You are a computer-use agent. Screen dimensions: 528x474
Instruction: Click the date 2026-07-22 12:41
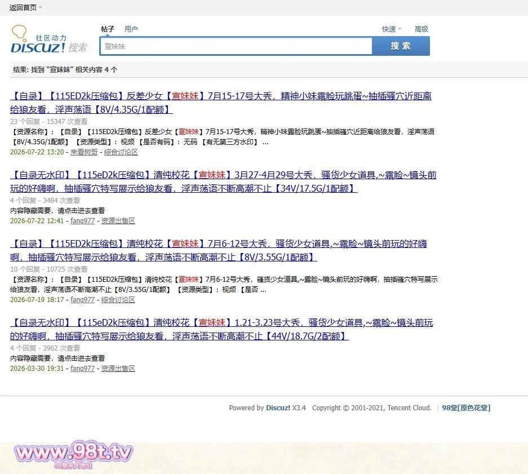point(37,221)
